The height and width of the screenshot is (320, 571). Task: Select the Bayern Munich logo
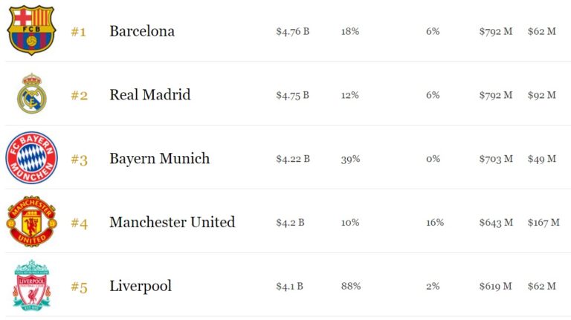(x=31, y=158)
